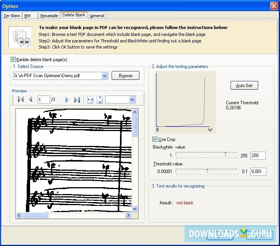Click the Auto Get button
280x246 pixels.
click(244, 86)
